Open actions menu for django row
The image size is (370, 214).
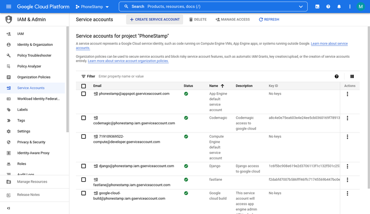pyautogui.click(x=347, y=166)
